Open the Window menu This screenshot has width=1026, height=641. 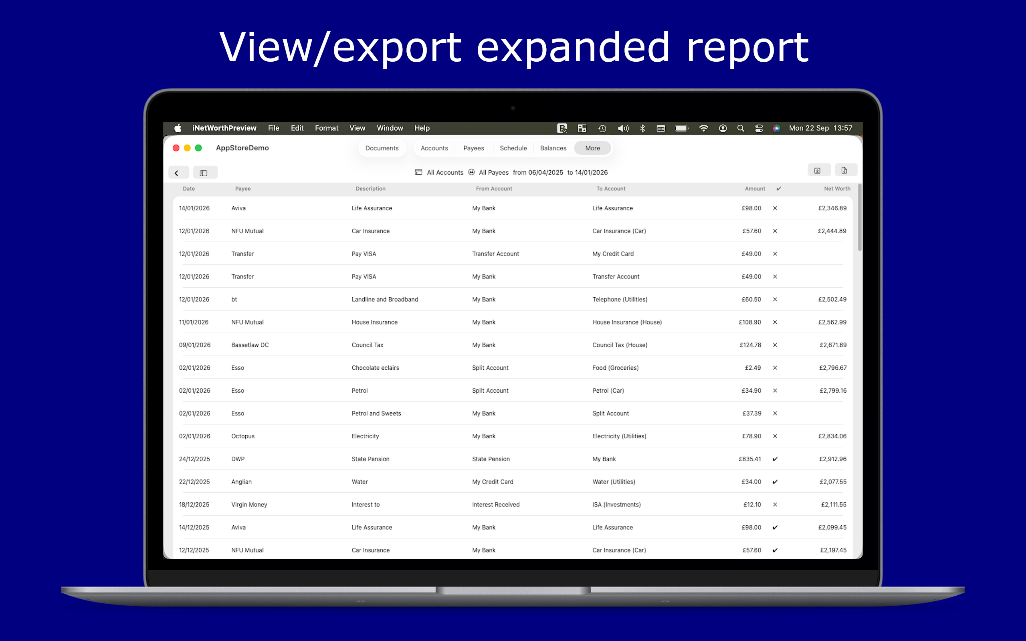tap(390, 128)
